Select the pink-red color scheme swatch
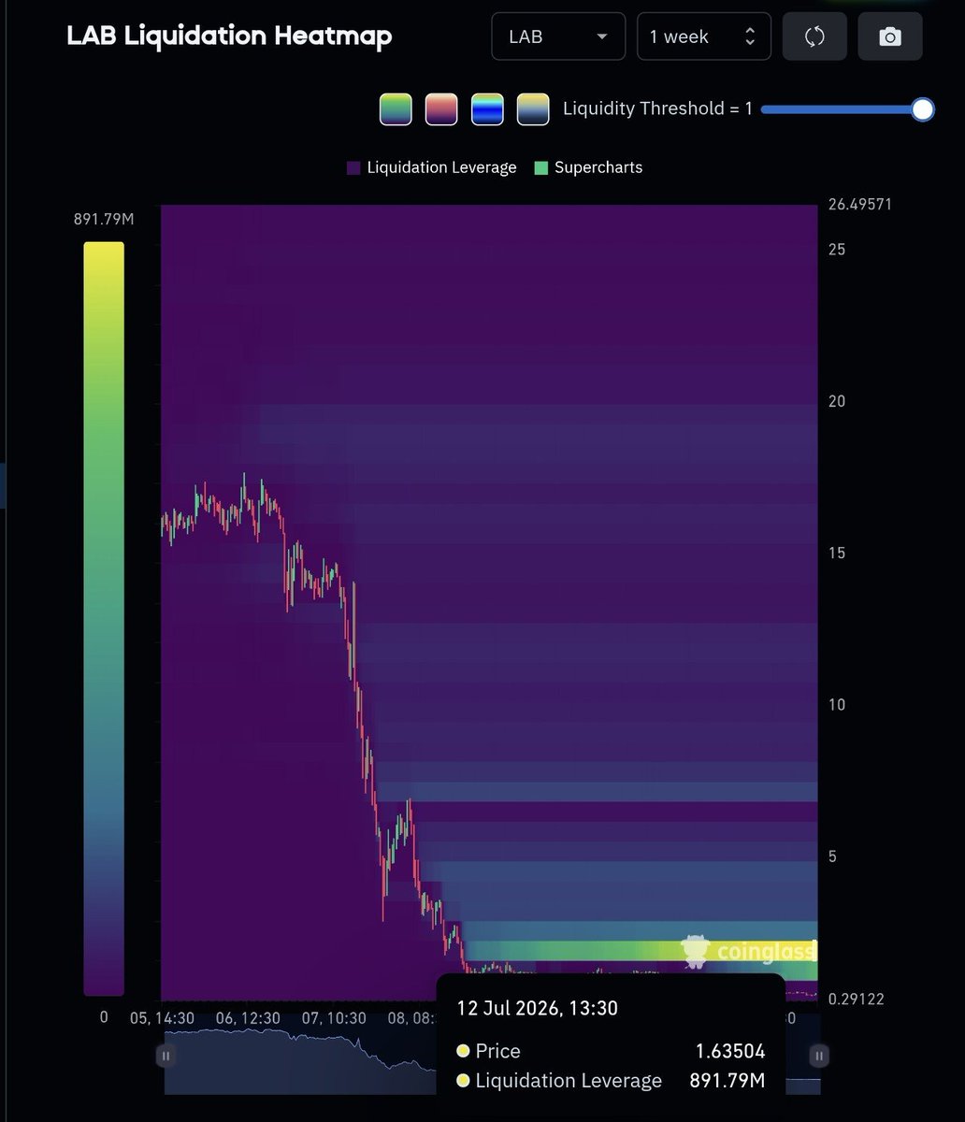The image size is (965, 1122). [x=441, y=109]
